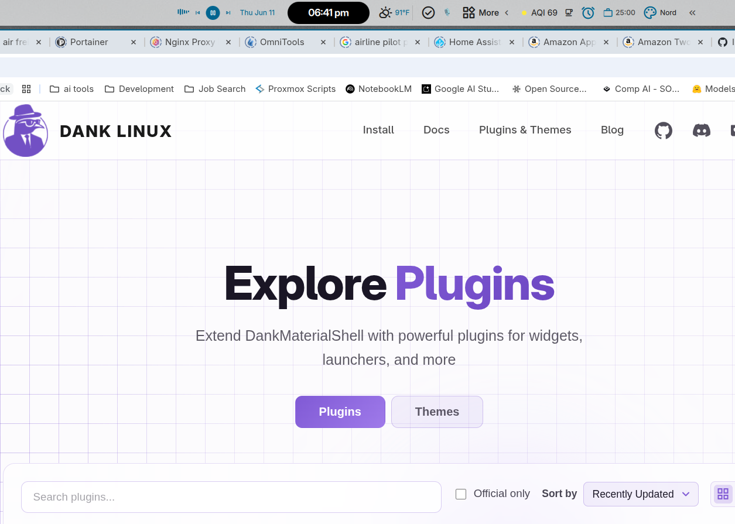735x524 pixels.
Task: Skip to next track in top bar
Action: click(228, 12)
